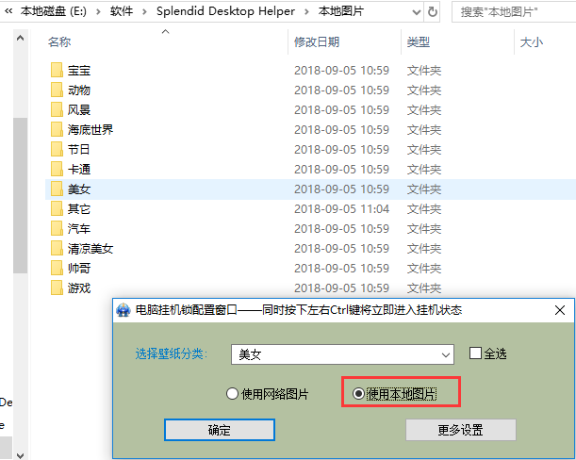Click 本地图片 breadcrumb segment
This screenshot has width=576, height=460.
point(341,11)
